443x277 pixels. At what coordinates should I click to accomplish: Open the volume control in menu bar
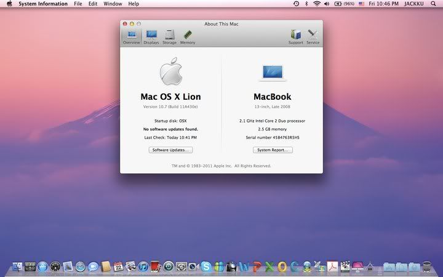tap(327, 4)
